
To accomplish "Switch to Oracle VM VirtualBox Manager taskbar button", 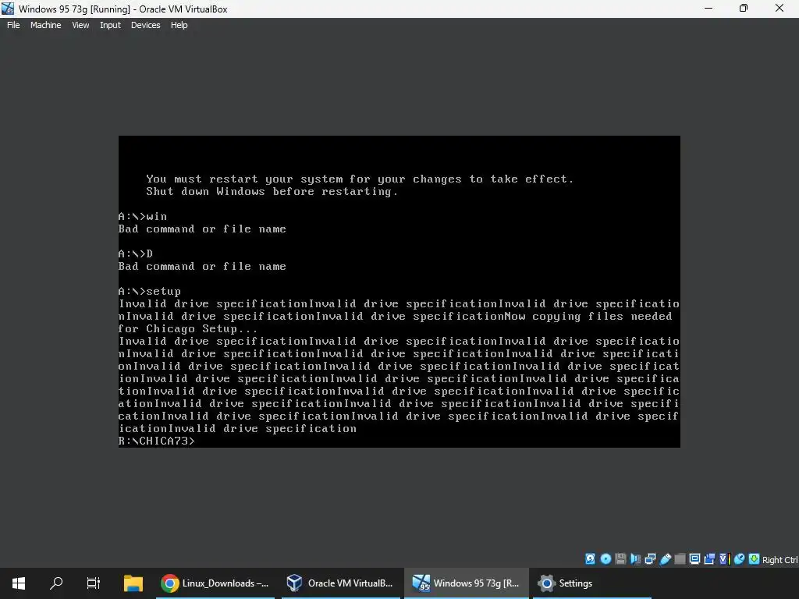I will 340,583.
